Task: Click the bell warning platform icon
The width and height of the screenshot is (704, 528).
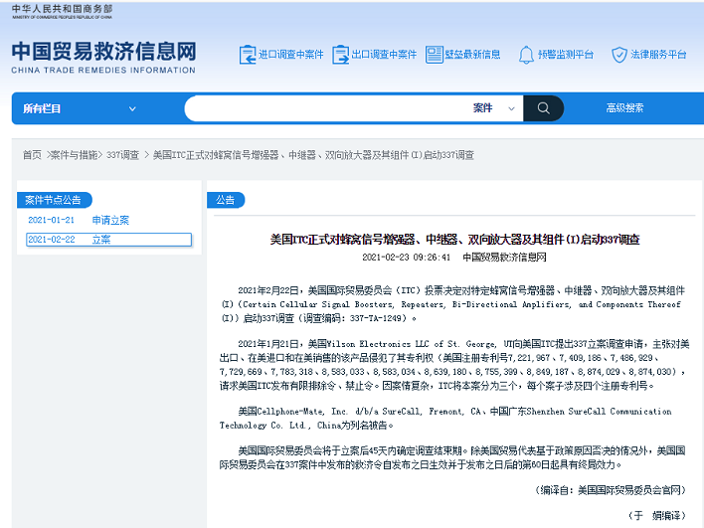Action: 526,55
